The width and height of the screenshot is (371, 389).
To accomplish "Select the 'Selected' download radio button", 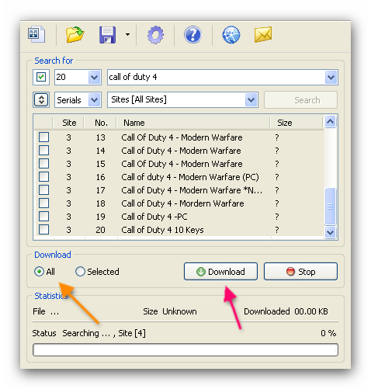I will [80, 272].
